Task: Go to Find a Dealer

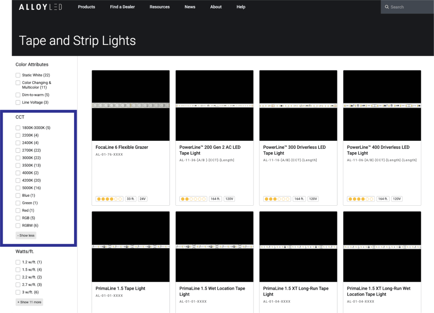Action: pyautogui.click(x=122, y=7)
